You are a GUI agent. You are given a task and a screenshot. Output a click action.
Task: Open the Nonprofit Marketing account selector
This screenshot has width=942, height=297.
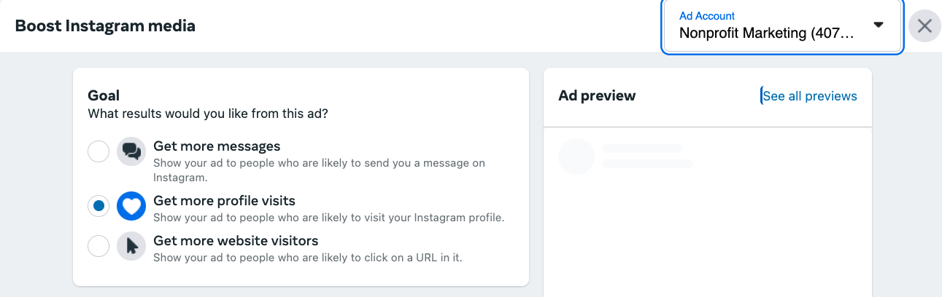coord(765,33)
